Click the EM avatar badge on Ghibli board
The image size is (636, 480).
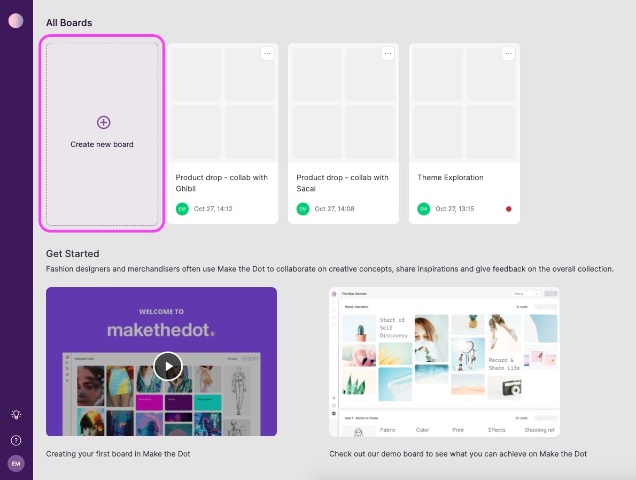(182, 209)
